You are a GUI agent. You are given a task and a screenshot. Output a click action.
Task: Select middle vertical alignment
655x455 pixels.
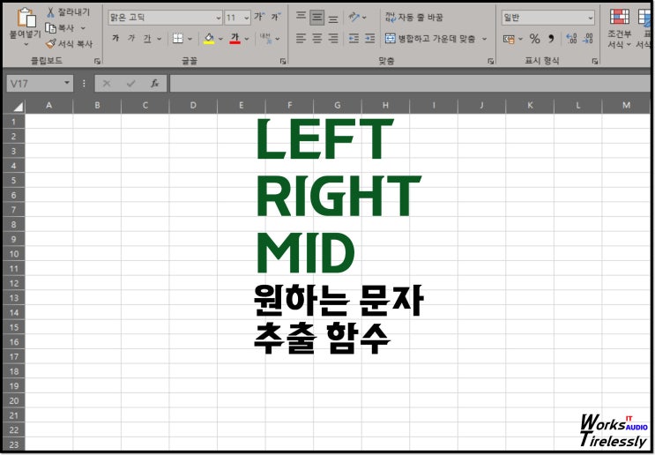point(317,17)
